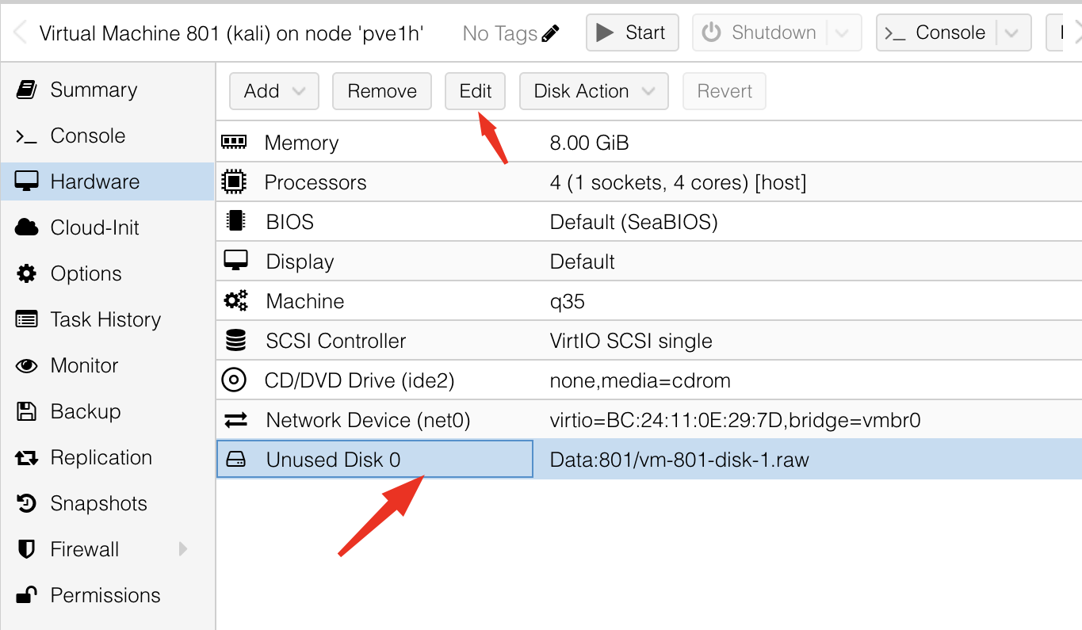
Task: Select the BIOS Default (SeaBIOS) row
Action: click(633, 222)
